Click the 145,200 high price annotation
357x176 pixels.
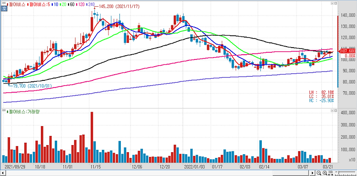[119, 7]
